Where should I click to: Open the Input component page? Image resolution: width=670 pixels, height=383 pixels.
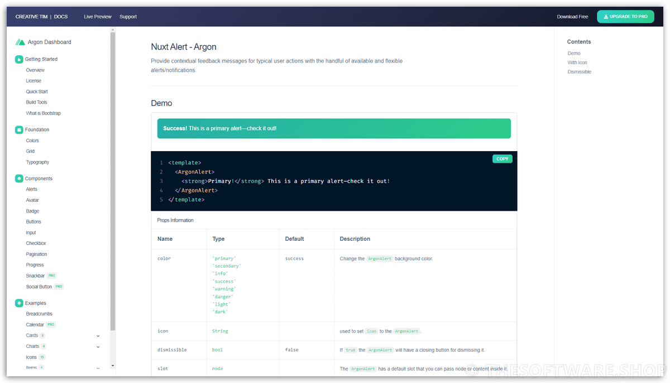click(31, 232)
